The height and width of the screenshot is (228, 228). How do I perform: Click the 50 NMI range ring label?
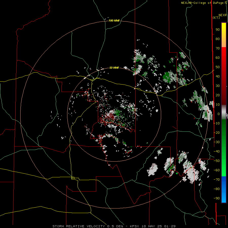point(114,68)
